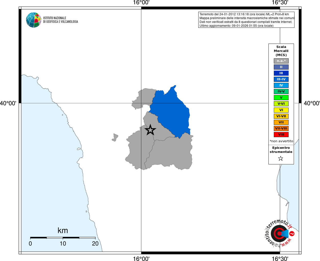The height and width of the screenshot is (261, 320).
Task: Select the VII-VIII legend swatch
Action: (x=281, y=128)
